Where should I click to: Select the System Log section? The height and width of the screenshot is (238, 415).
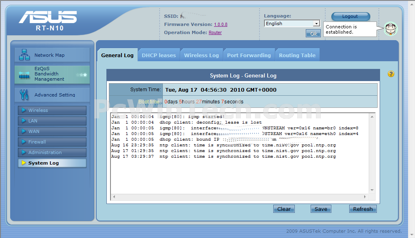tap(52, 163)
